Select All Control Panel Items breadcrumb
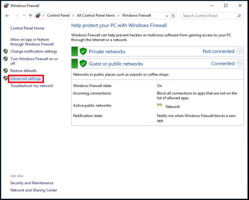 coord(96,16)
